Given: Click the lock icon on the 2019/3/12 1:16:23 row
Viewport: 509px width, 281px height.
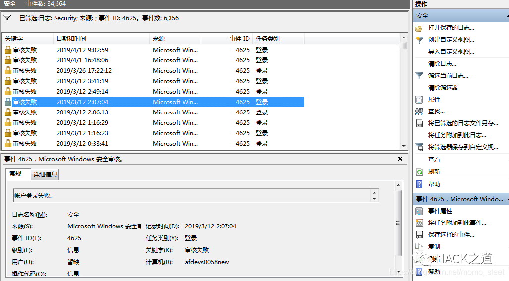Looking at the screenshot, I should click(x=8, y=133).
